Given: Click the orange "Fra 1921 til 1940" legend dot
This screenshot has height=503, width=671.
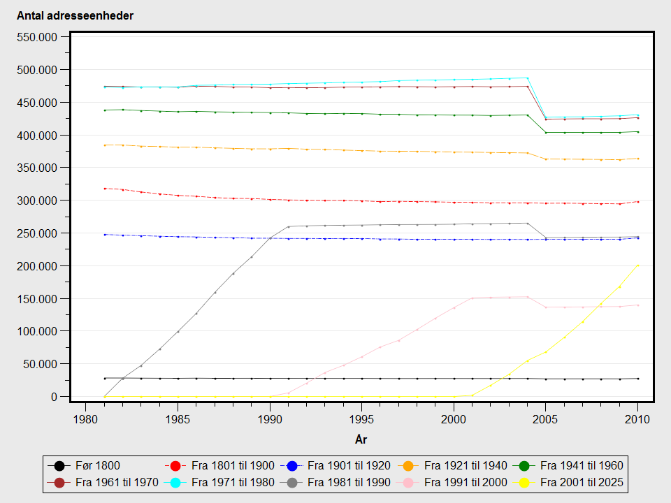Looking at the screenshot, I should [409, 466].
